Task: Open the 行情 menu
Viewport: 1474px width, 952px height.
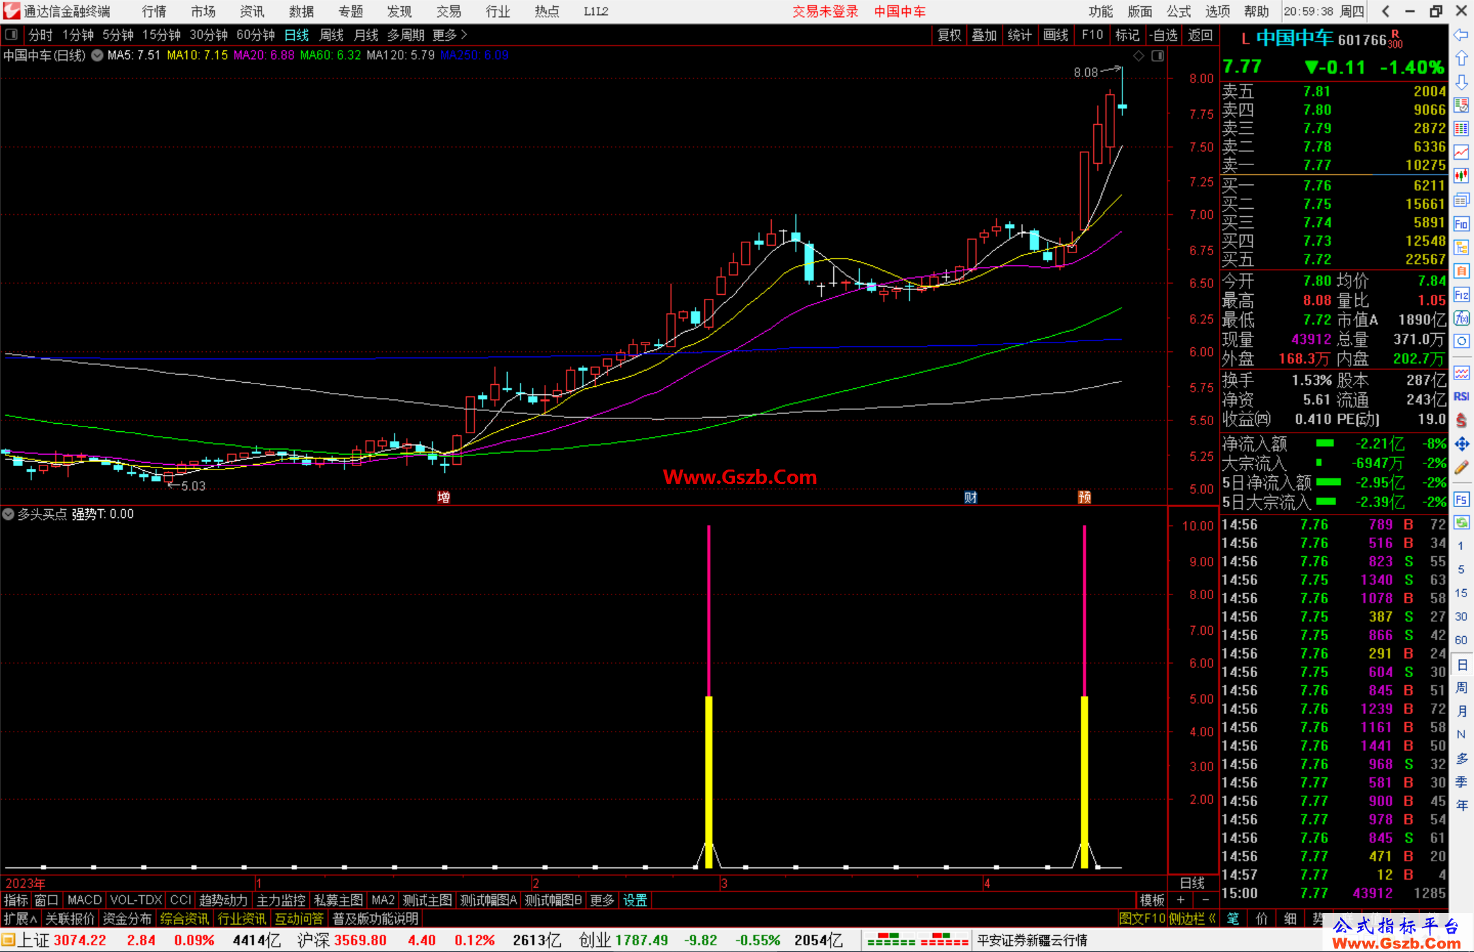Action: pos(154,12)
